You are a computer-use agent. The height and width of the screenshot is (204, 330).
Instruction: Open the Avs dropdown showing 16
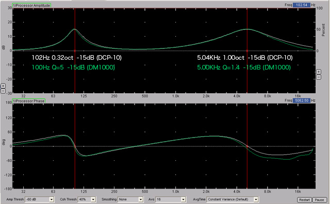pyautogui.click(x=170, y=199)
